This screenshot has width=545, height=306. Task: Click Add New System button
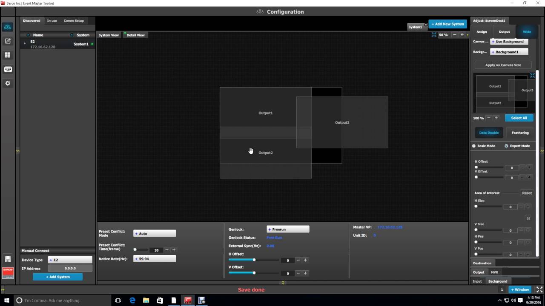[x=447, y=24]
